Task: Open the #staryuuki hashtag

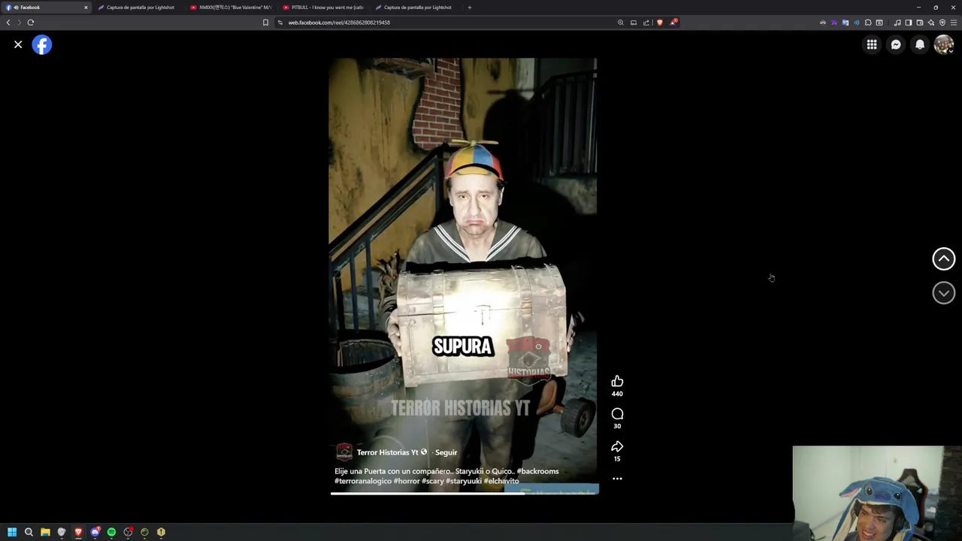Action: tap(464, 481)
